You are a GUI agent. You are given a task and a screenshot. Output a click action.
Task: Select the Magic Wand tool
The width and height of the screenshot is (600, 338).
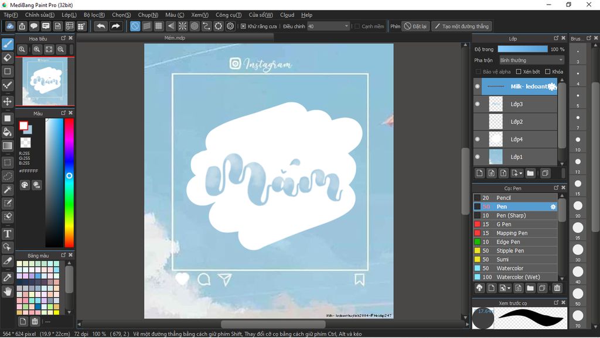pyautogui.click(x=7, y=189)
